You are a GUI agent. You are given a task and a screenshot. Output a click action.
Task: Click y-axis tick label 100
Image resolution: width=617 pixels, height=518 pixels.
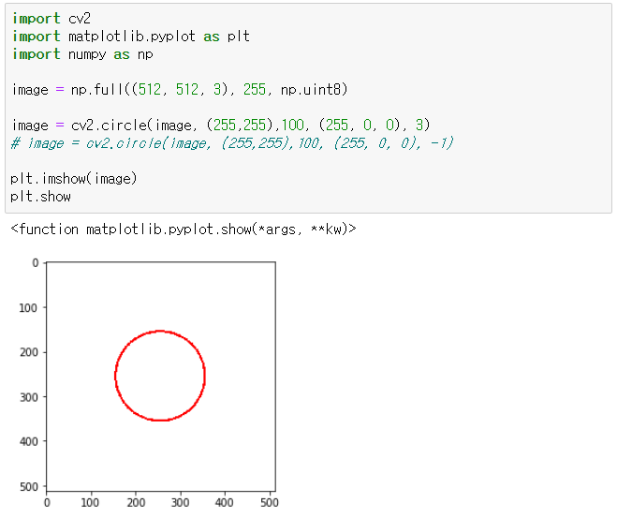28,308
